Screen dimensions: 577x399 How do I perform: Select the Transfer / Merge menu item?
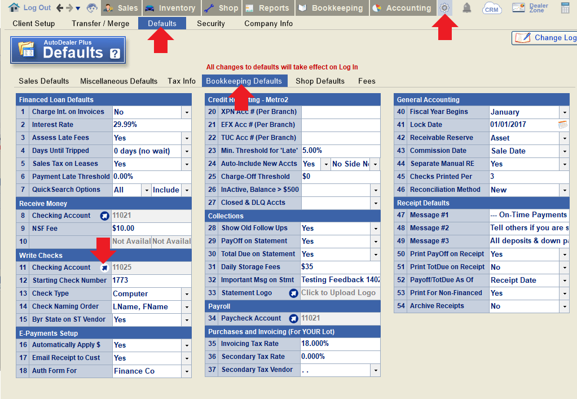[x=100, y=24]
